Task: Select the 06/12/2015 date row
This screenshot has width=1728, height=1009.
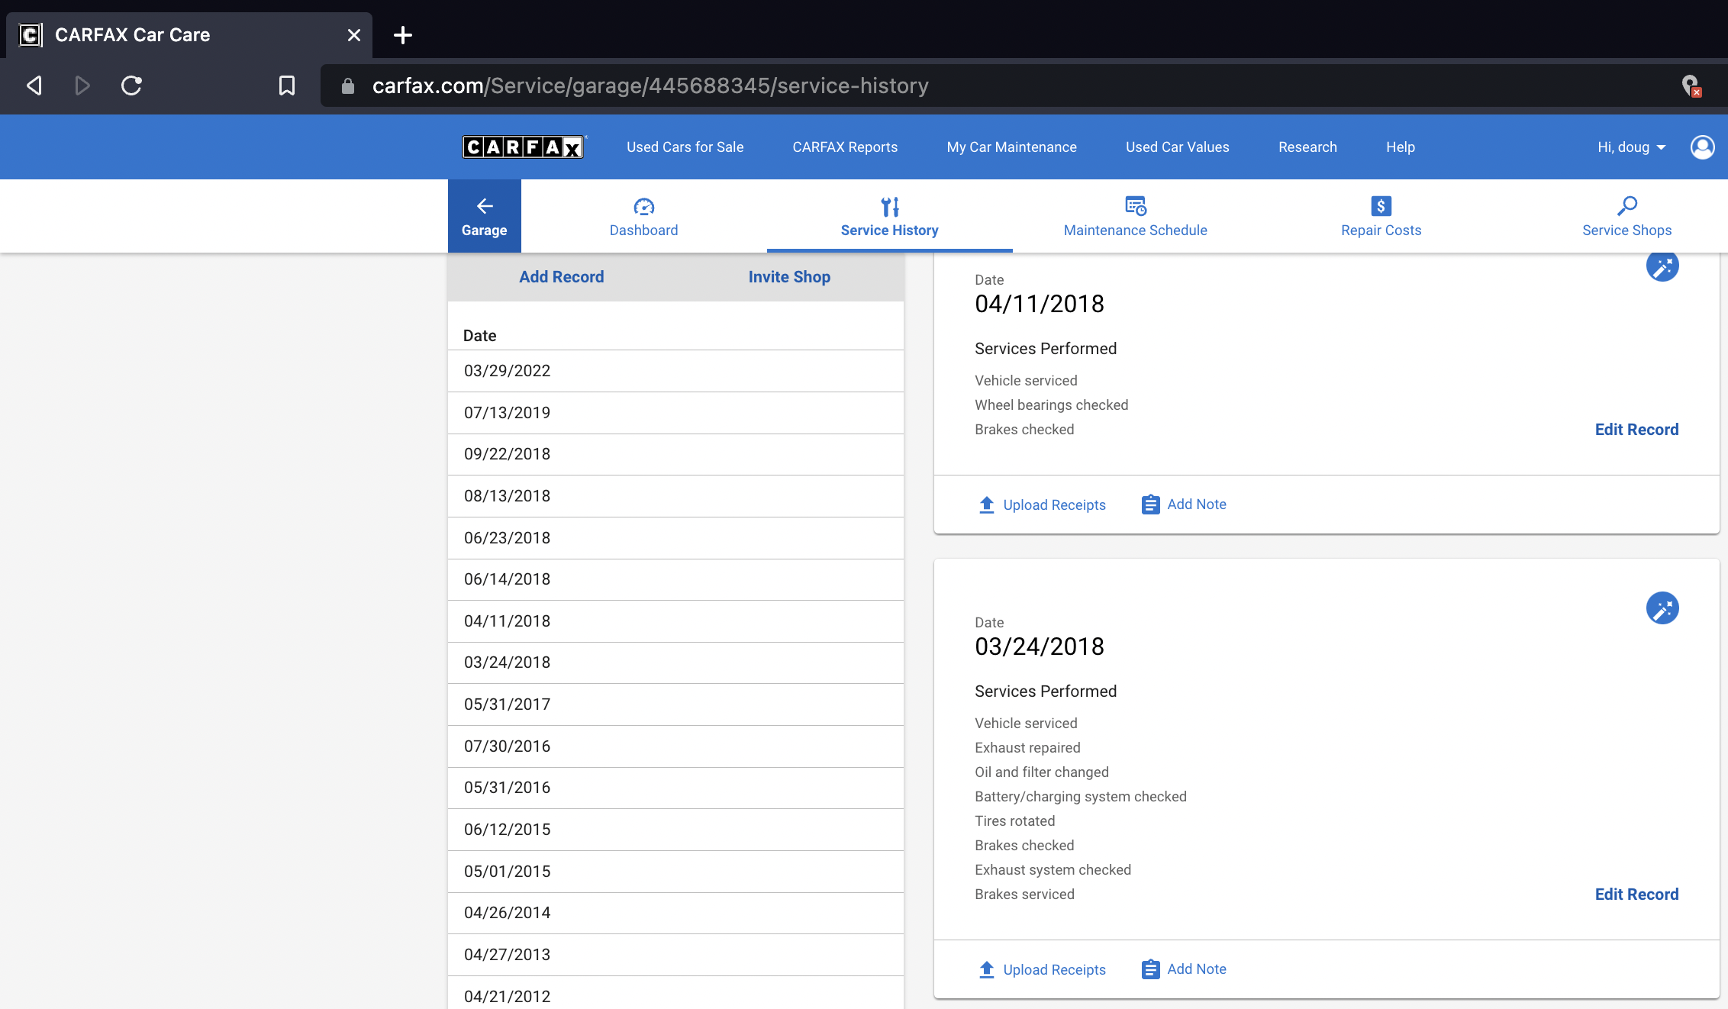Action: coord(675,830)
